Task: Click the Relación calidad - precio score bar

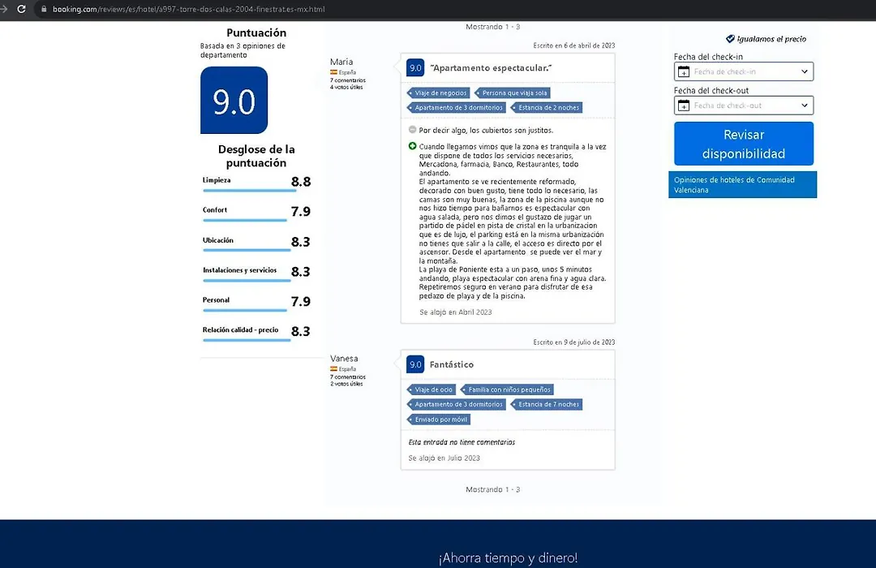Action: click(x=247, y=340)
